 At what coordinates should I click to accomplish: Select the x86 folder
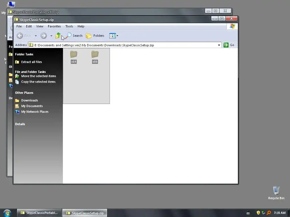[x=95, y=57]
